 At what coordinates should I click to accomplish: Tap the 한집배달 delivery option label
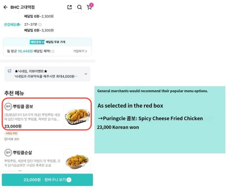click(13, 24)
